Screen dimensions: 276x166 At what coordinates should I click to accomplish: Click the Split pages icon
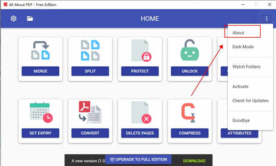[x=90, y=50]
